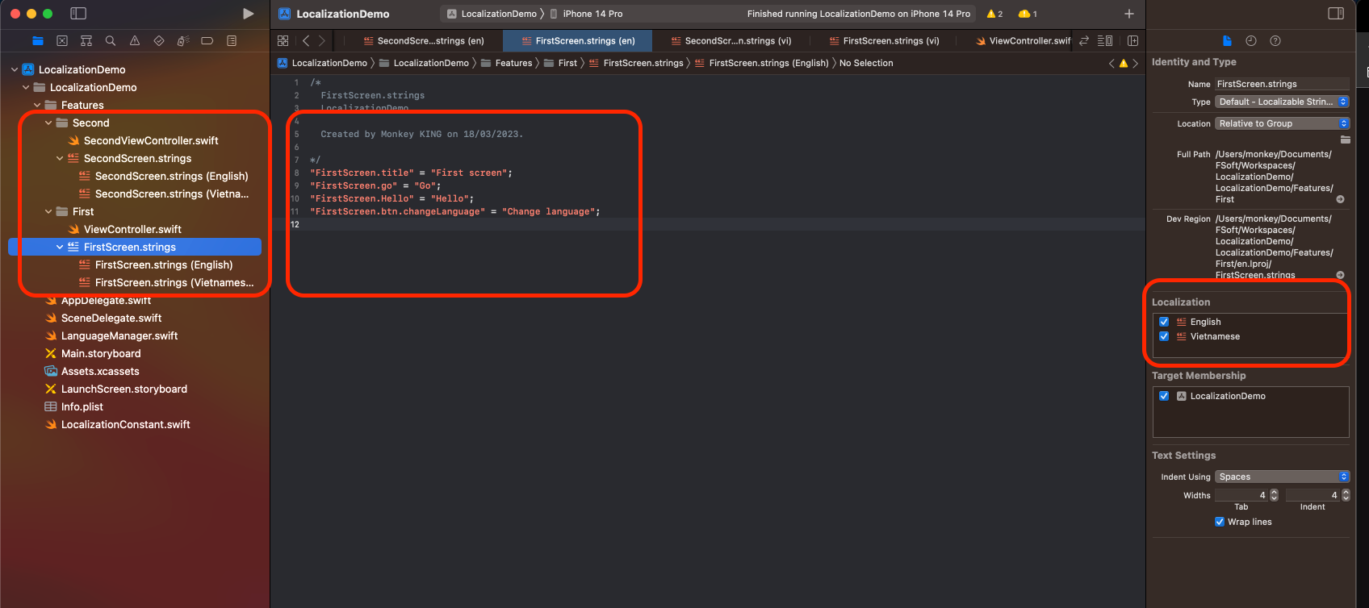Open the Project navigator folder icon

tap(38, 40)
